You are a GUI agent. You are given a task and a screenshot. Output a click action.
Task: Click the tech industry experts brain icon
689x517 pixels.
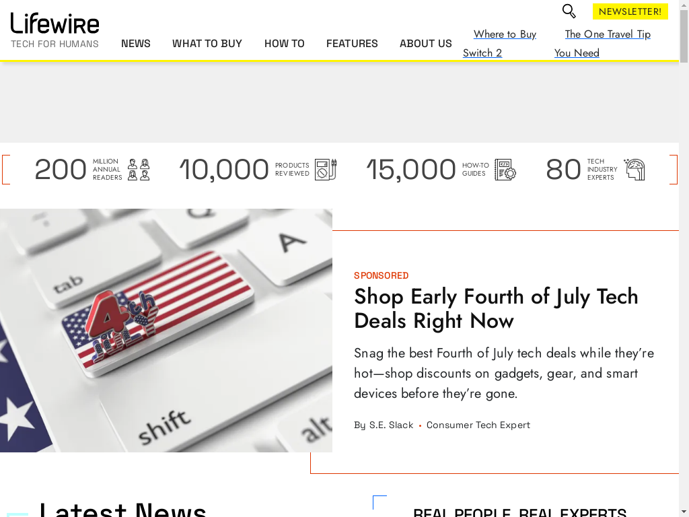(634, 169)
